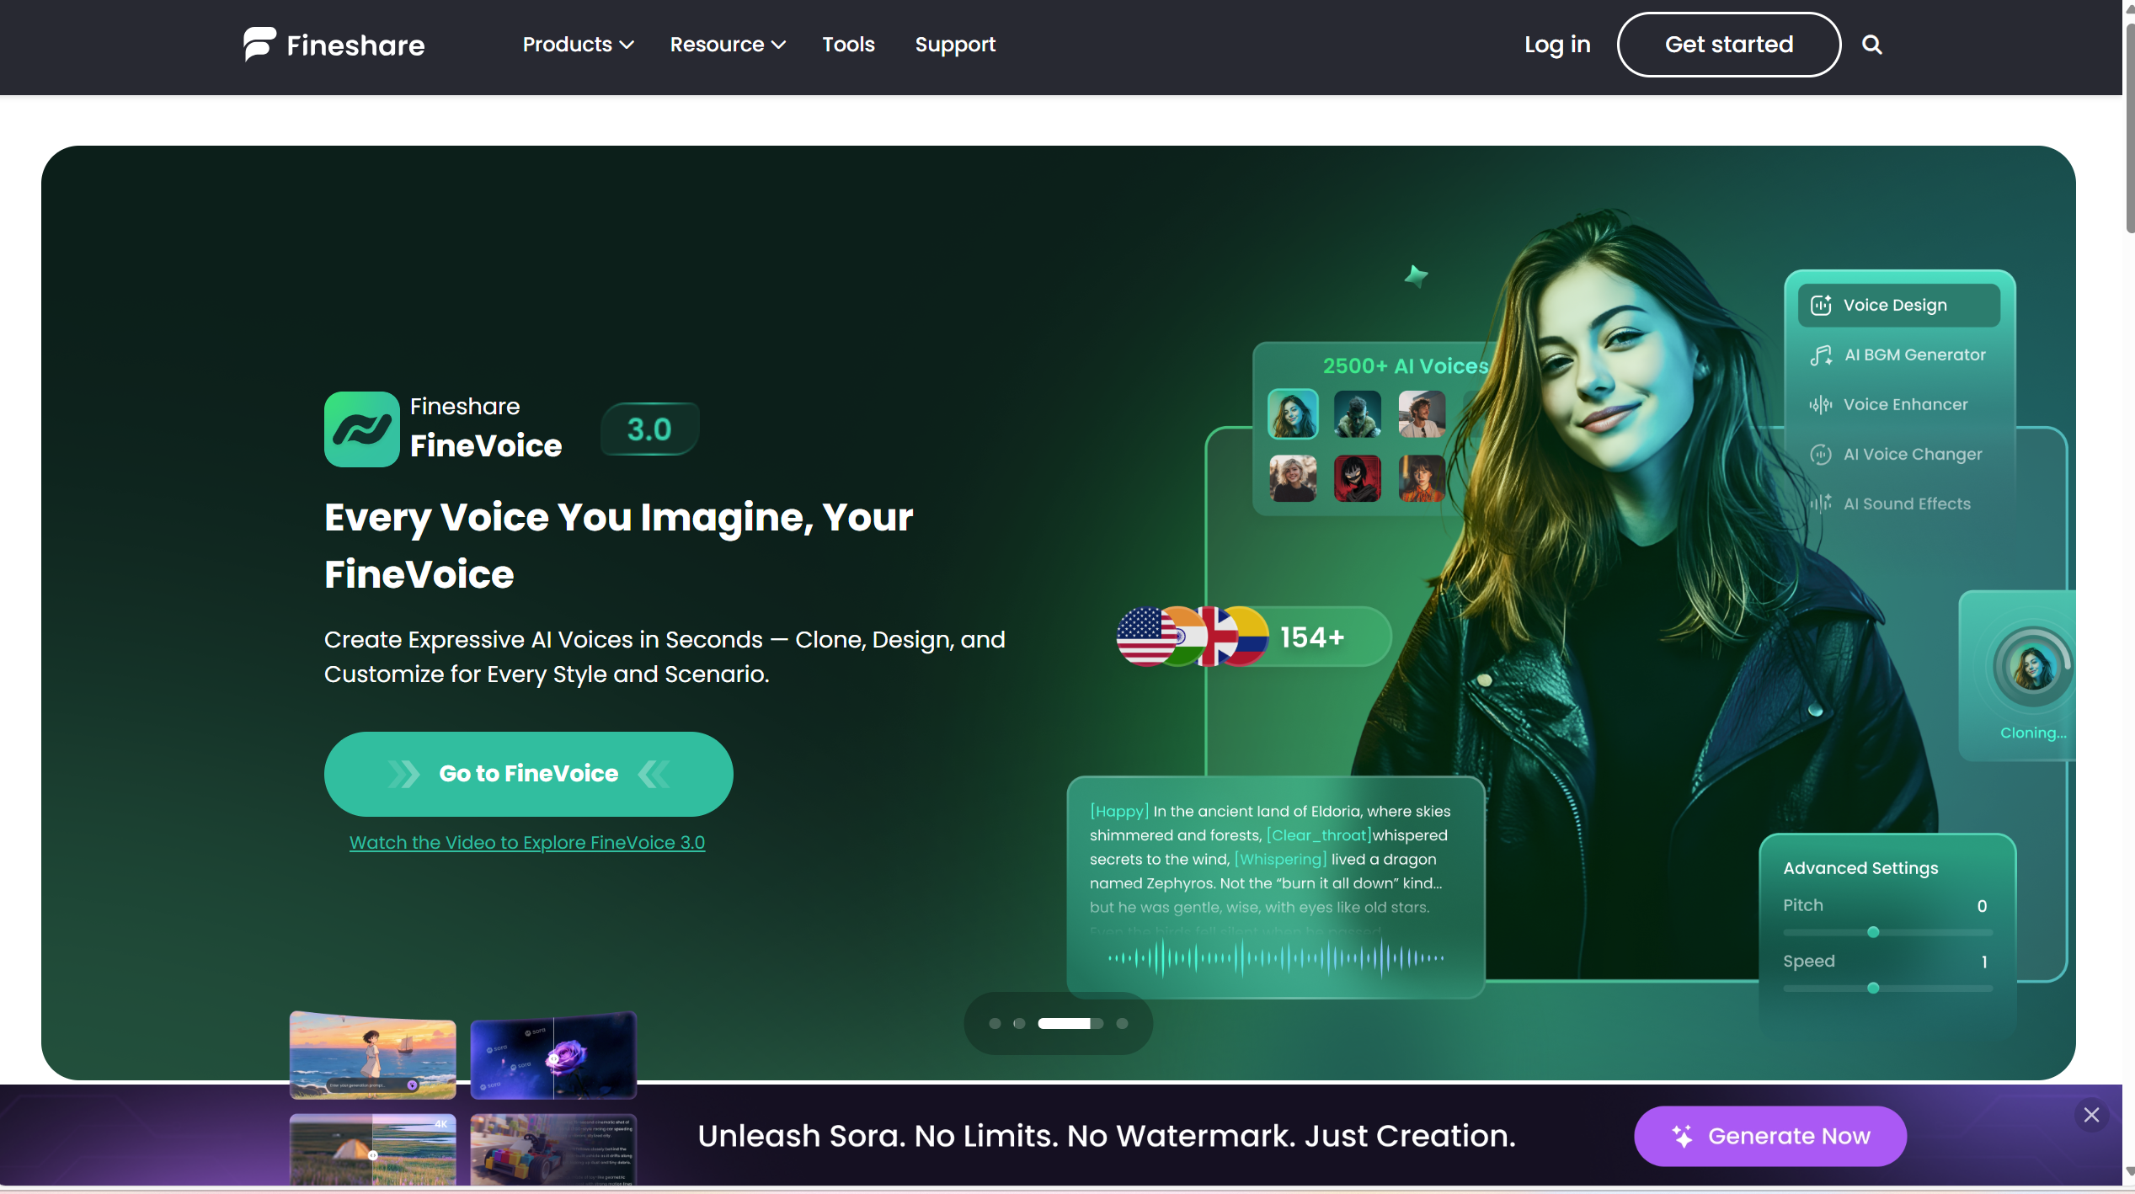The width and height of the screenshot is (2135, 1194).
Task: Click Log in
Action: [x=1557, y=45]
